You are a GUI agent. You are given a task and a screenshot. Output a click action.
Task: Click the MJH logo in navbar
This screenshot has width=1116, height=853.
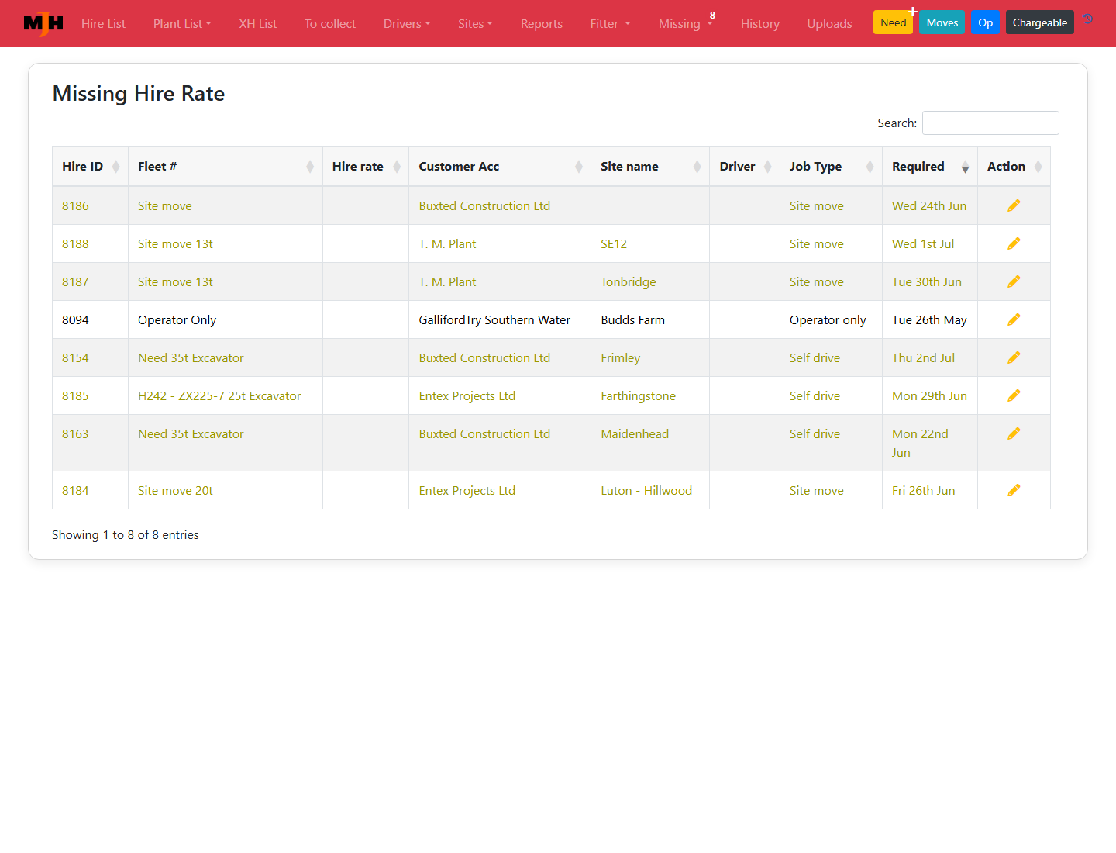(43, 24)
